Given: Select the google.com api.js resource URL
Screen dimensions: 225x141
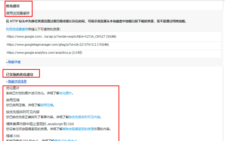Looking at the screenshot, I should 61,37.
